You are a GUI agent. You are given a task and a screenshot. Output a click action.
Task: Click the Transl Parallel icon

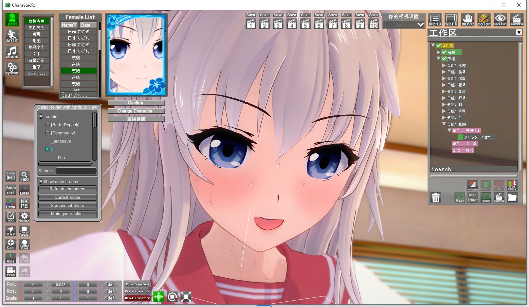(24, 231)
